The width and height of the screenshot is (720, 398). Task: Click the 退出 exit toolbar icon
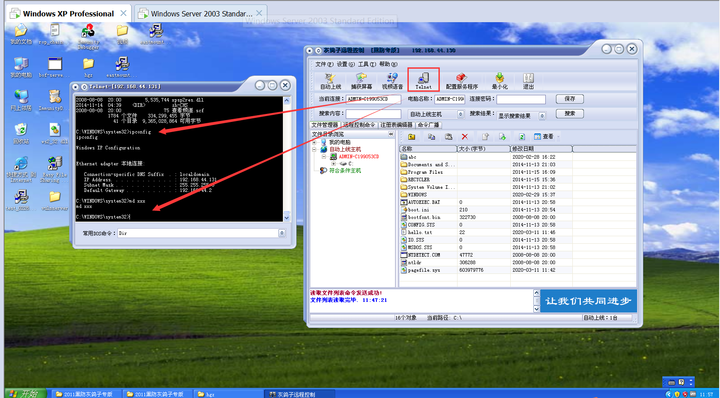pos(528,81)
